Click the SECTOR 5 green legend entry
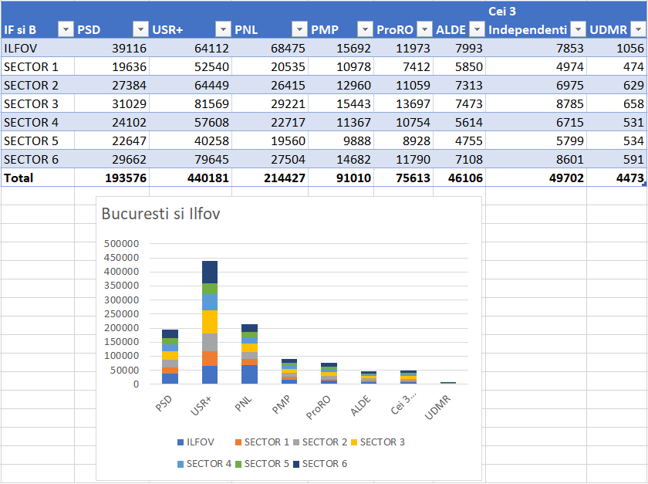The width and height of the screenshot is (648, 484). [x=261, y=463]
